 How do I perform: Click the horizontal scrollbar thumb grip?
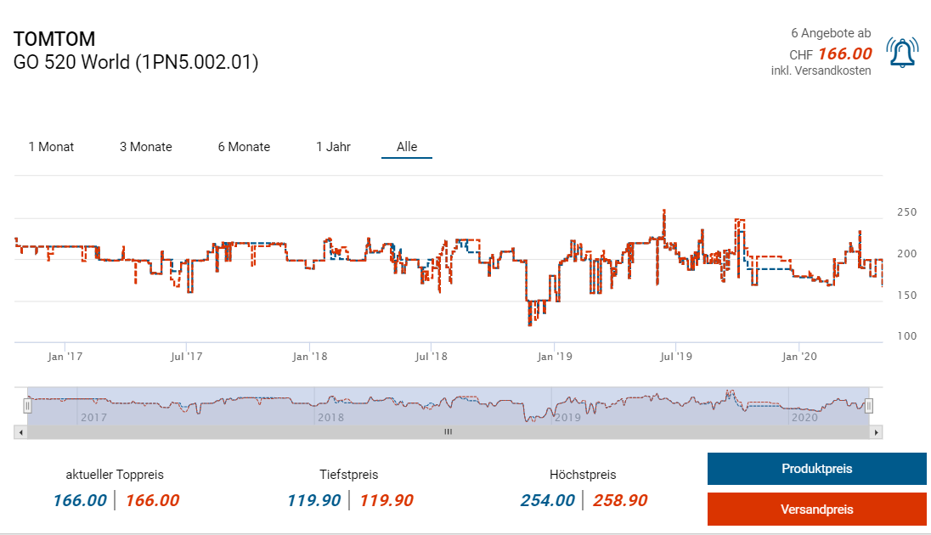pyautogui.click(x=449, y=432)
